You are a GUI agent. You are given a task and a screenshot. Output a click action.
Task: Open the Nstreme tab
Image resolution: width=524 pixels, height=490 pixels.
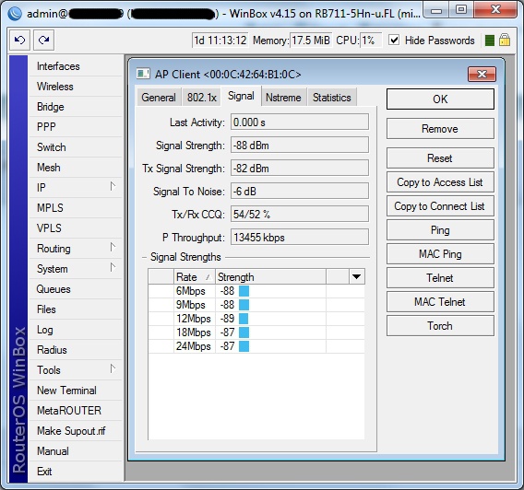click(x=283, y=98)
